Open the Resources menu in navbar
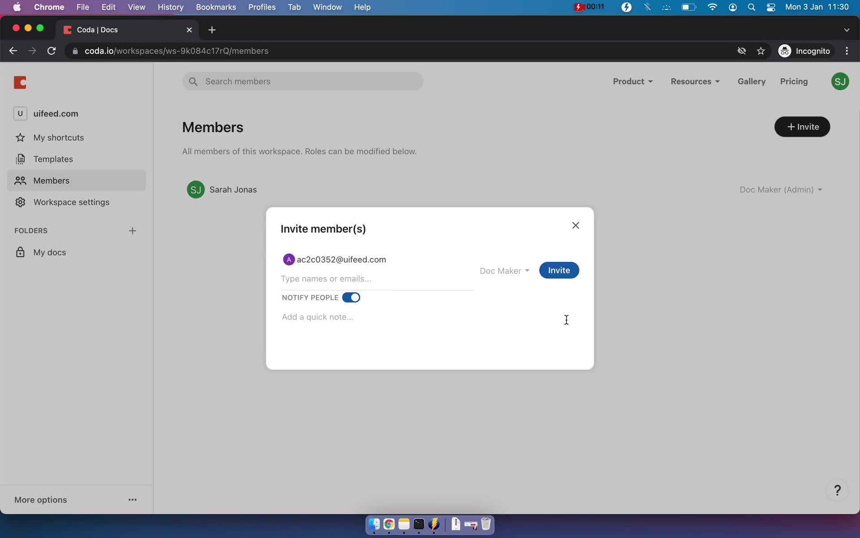860x538 pixels. coord(694,81)
